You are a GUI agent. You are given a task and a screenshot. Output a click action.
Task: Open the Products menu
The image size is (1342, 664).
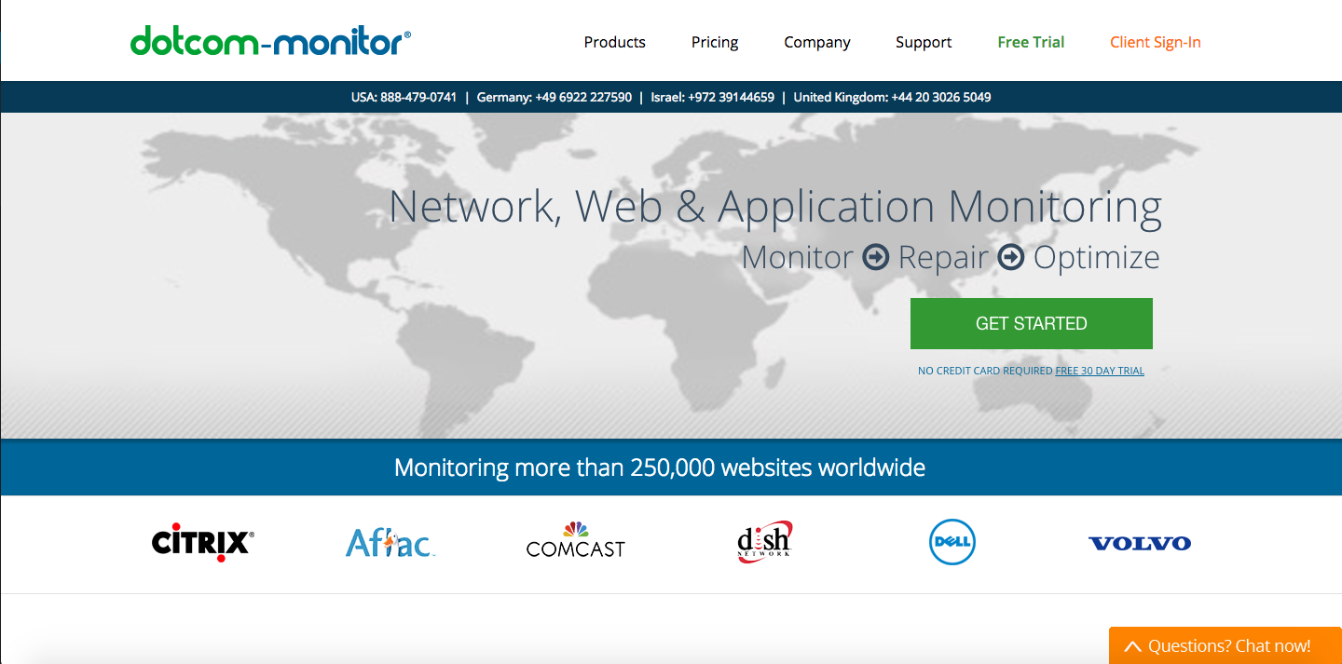pyautogui.click(x=614, y=42)
